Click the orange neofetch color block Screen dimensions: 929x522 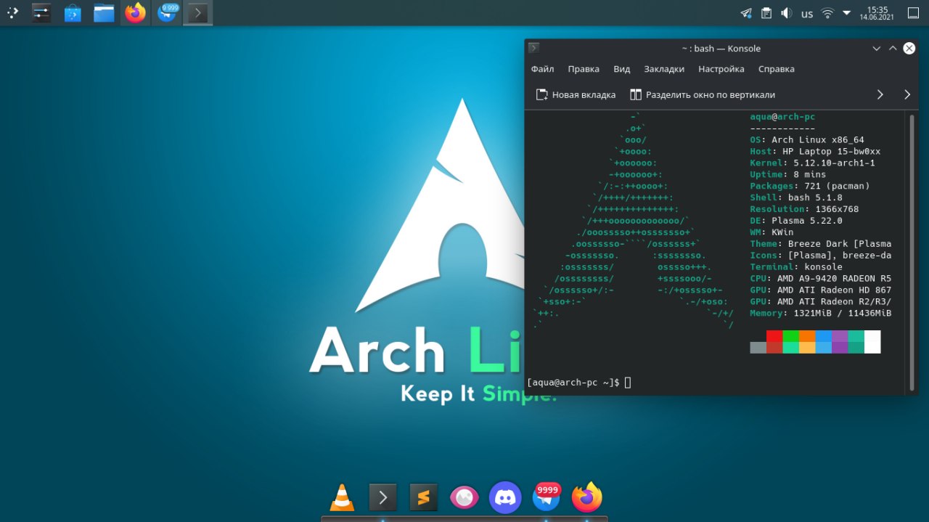pos(807,336)
